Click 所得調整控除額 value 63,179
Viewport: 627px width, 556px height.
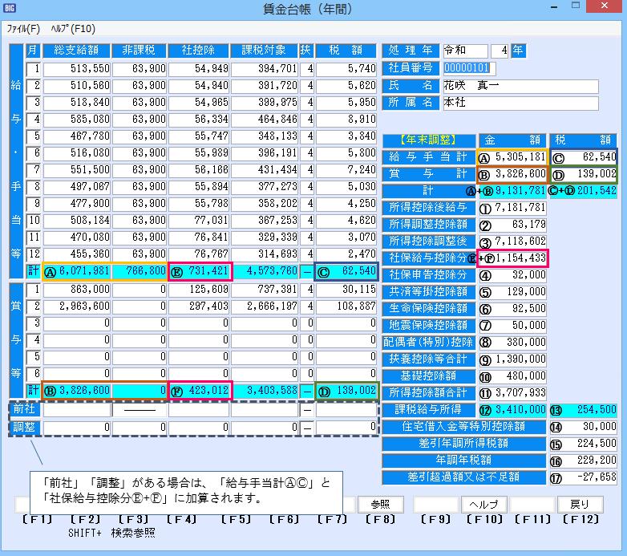[x=512, y=225]
